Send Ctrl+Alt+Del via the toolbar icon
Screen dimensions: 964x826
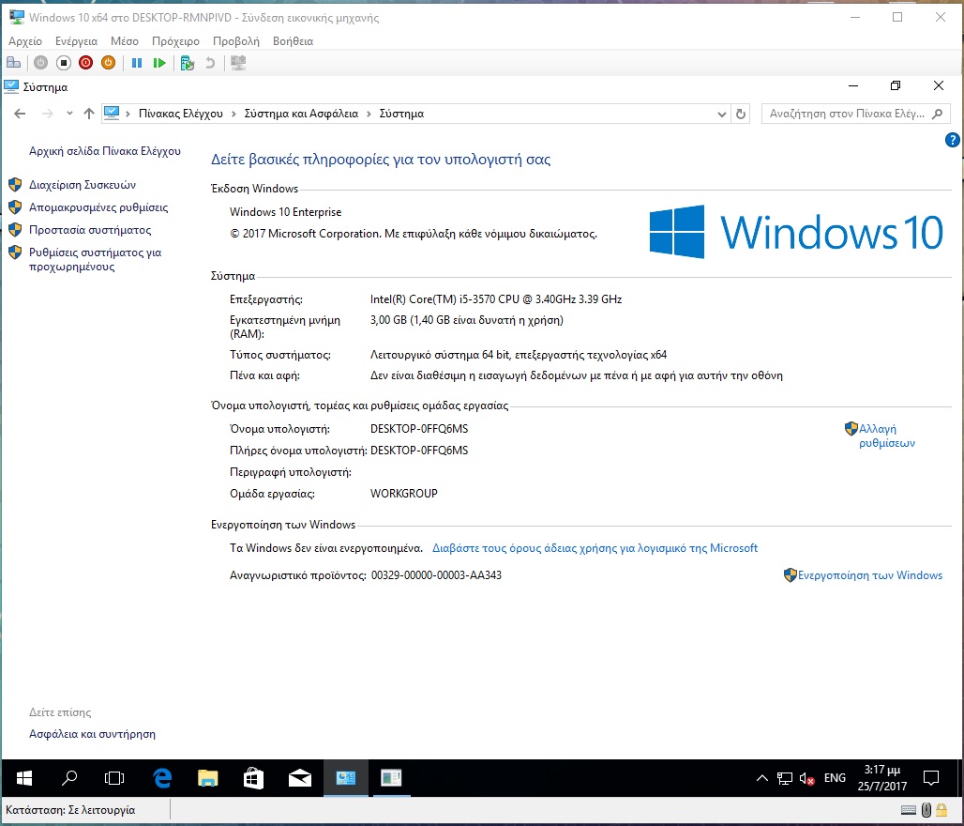(x=13, y=63)
